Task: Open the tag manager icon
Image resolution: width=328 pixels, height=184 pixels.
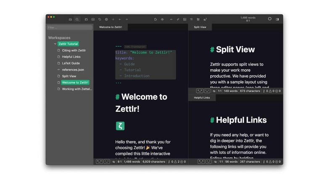Action: pos(100,19)
